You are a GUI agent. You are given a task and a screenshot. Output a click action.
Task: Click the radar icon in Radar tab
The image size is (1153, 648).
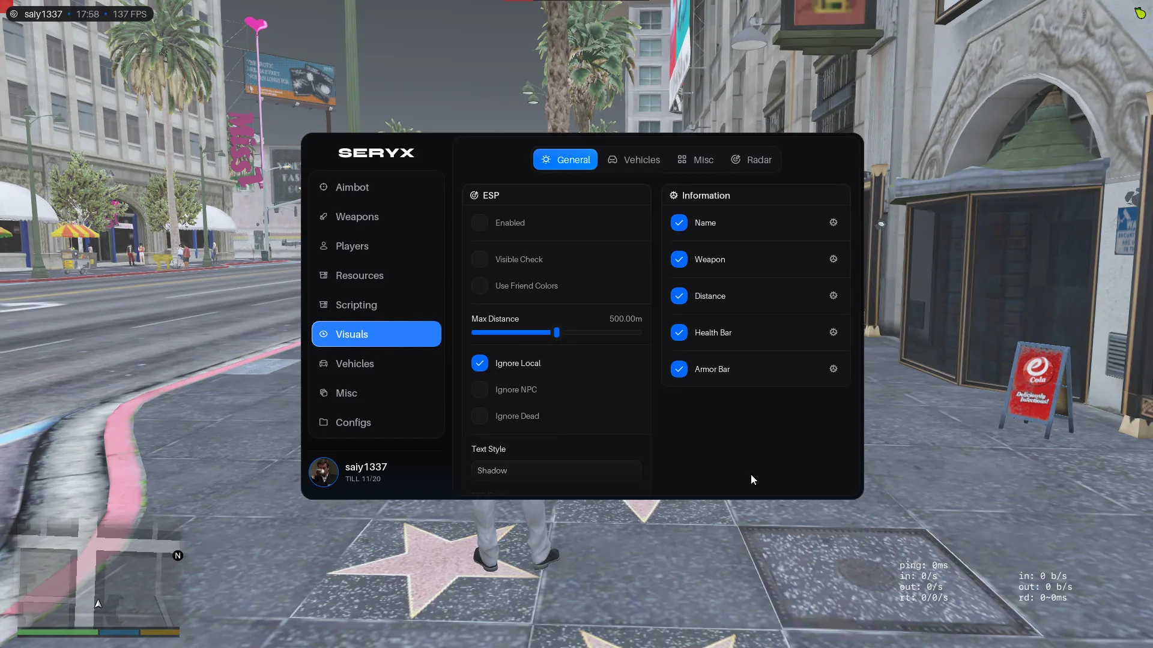click(x=736, y=160)
